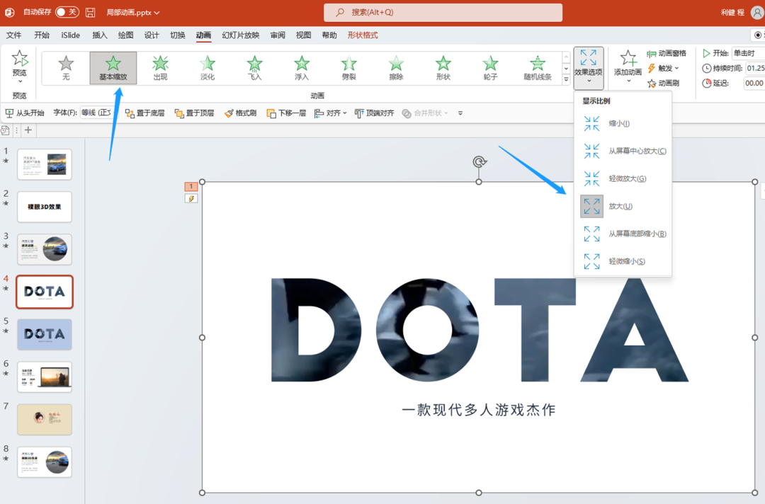
Task: Open the 触发 trigger dropdown
Action: pos(663,68)
